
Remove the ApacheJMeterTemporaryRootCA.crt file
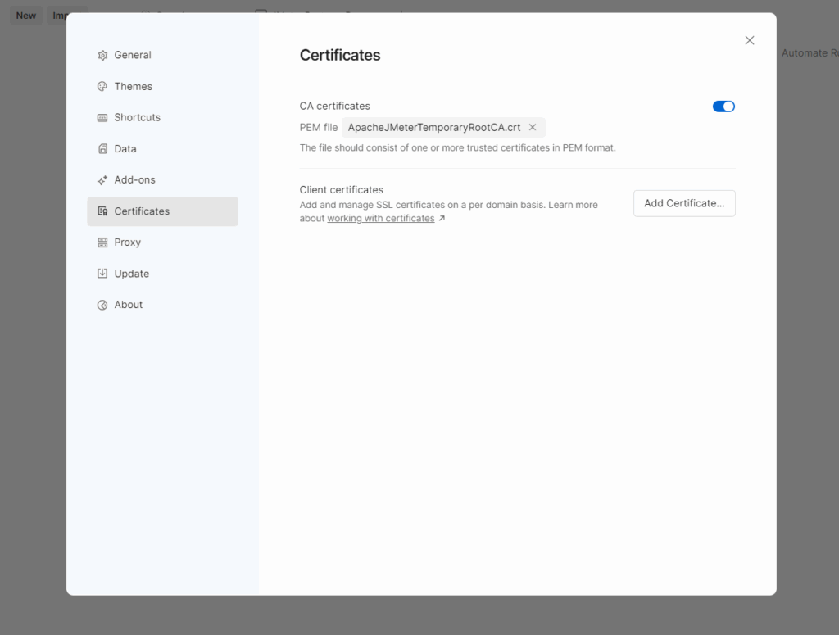533,127
